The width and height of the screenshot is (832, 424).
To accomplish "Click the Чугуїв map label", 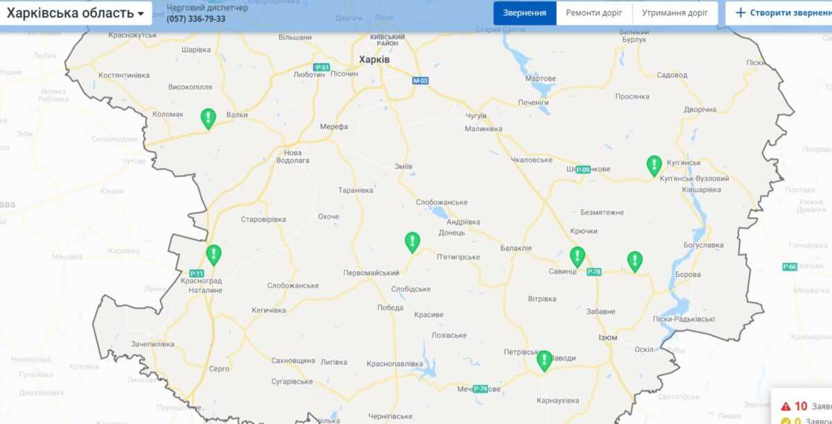I will (x=476, y=115).
